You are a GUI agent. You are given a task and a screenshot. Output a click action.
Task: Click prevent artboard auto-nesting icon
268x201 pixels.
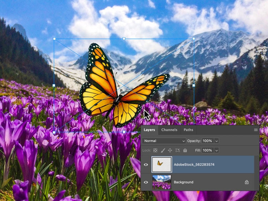click(x=177, y=150)
